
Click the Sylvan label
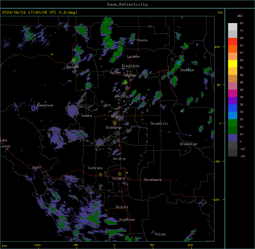(115, 72)
